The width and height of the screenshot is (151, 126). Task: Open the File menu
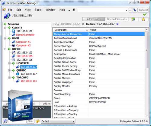tap(10, 10)
